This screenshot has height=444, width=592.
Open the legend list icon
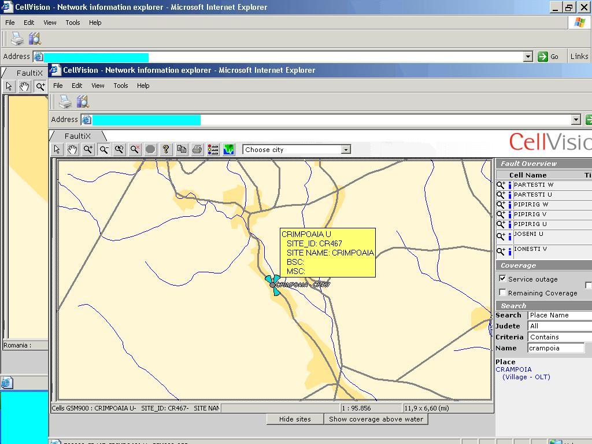point(213,150)
